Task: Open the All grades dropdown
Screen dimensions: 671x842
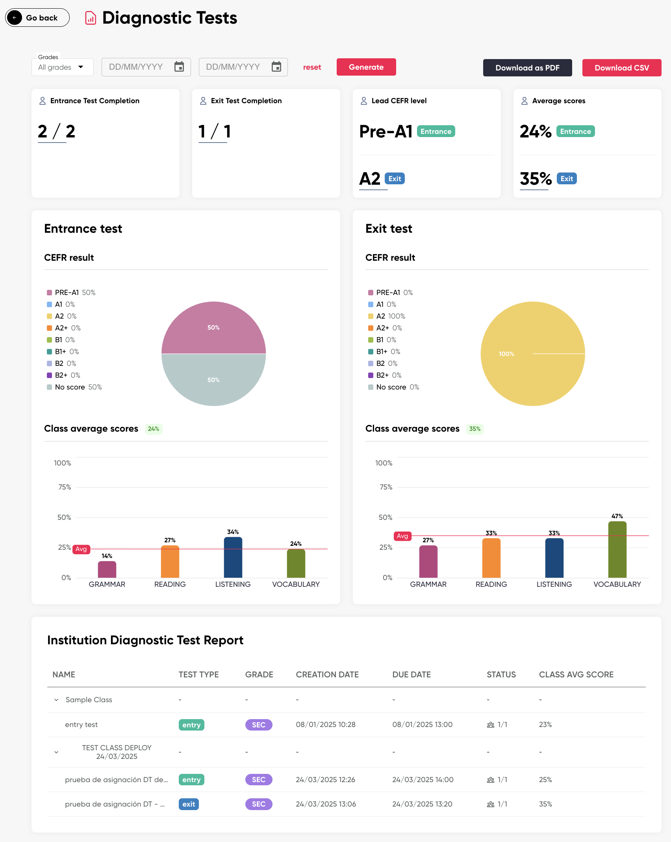Action: coord(62,67)
